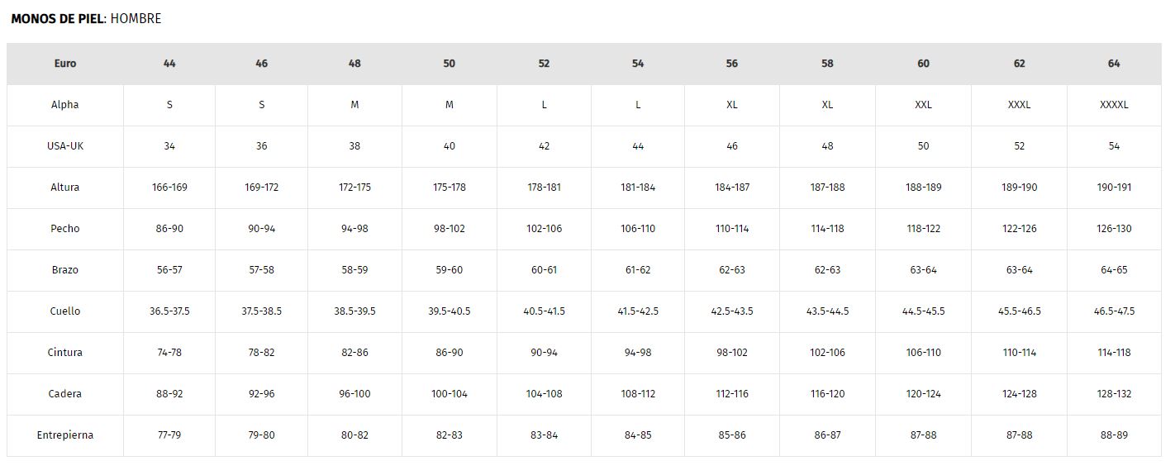This screenshot has height=475, width=1175.
Task: Click the Cintura row label
Action: point(65,353)
